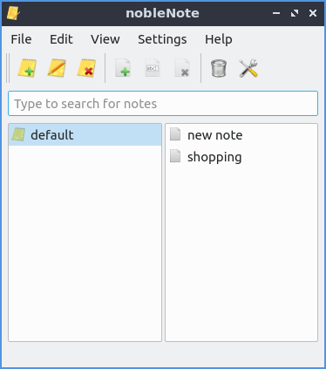Open the Help menu

coord(219,39)
